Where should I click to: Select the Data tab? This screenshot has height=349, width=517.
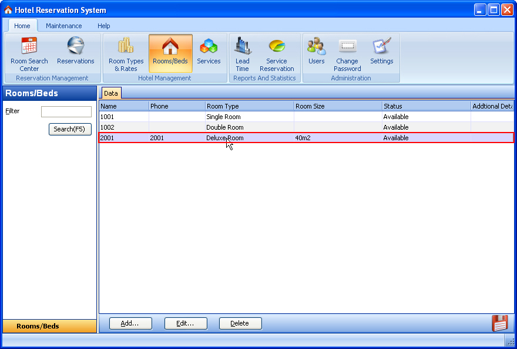(x=111, y=93)
